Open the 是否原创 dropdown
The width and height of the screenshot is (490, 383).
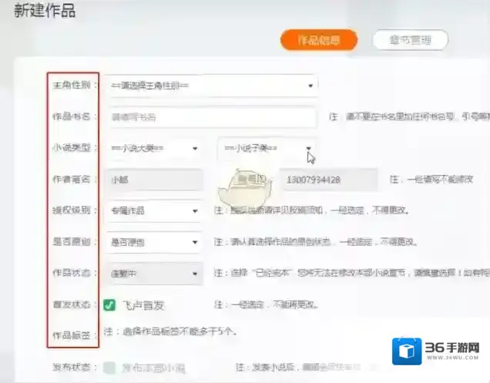point(154,242)
